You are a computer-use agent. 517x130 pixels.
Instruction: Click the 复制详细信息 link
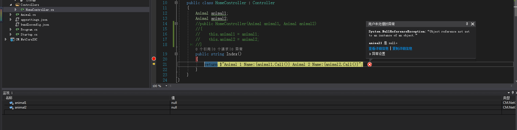[402, 48]
